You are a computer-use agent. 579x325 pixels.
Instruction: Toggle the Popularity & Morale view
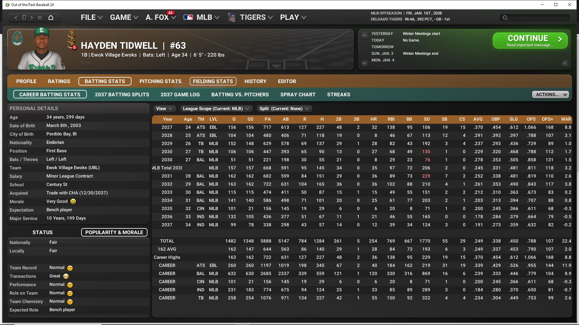[114, 232]
